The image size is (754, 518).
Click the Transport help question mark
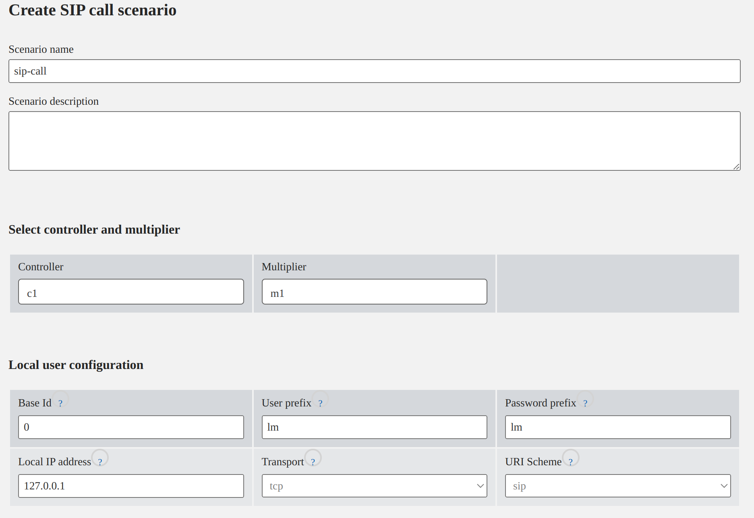(x=313, y=462)
